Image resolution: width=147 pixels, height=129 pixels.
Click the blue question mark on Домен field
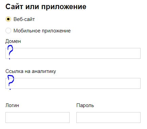click(x=10, y=52)
